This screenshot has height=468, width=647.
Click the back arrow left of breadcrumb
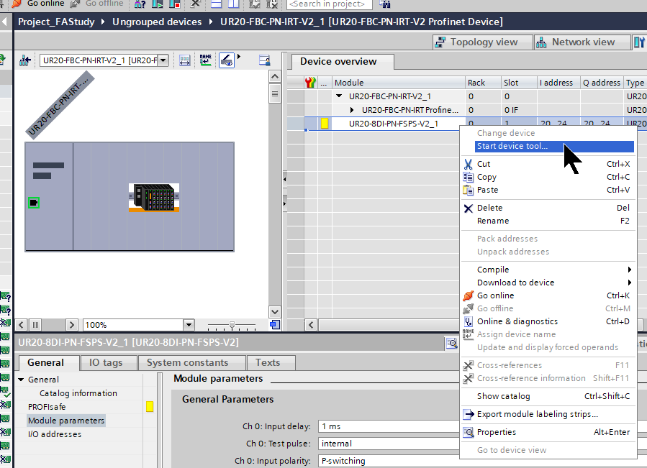click(x=5, y=22)
